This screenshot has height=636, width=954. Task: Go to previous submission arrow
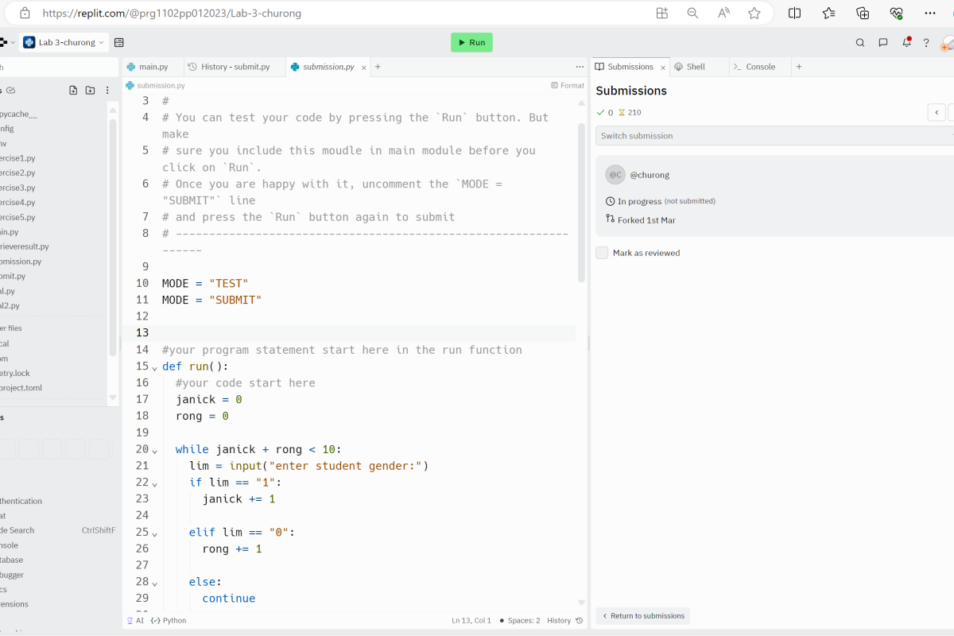(937, 112)
